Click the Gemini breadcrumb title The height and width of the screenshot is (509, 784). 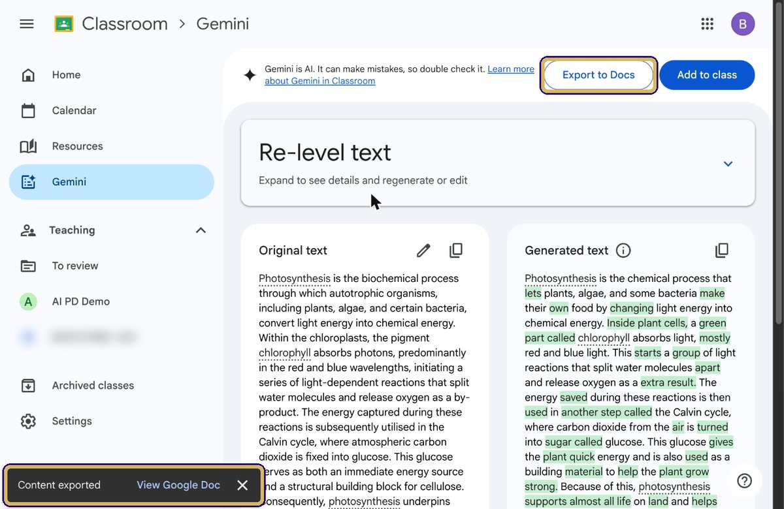coord(223,24)
